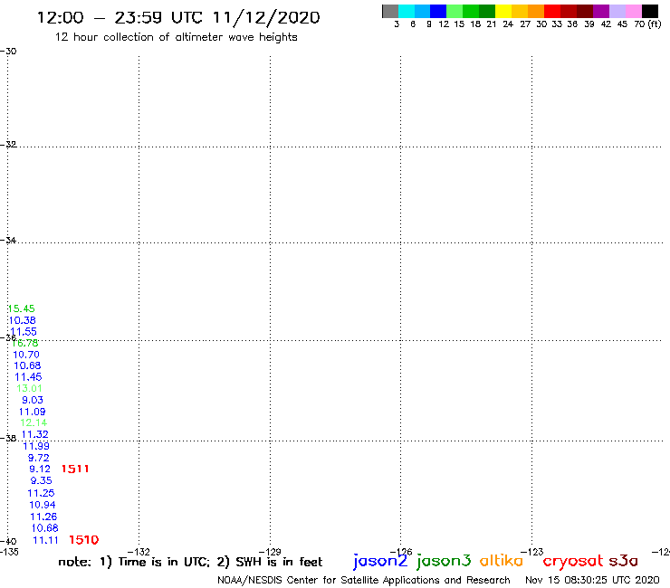Click the wave height value 11.32

(35, 434)
